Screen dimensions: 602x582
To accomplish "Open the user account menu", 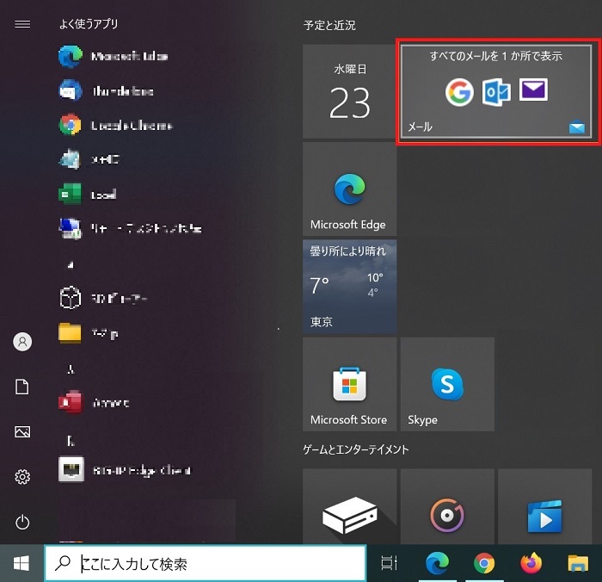I will coord(23,342).
